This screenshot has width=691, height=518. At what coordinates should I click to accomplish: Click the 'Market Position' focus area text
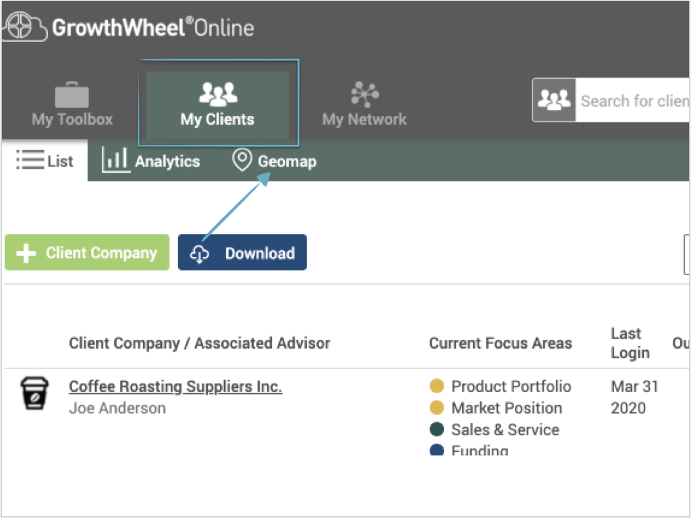click(x=507, y=408)
